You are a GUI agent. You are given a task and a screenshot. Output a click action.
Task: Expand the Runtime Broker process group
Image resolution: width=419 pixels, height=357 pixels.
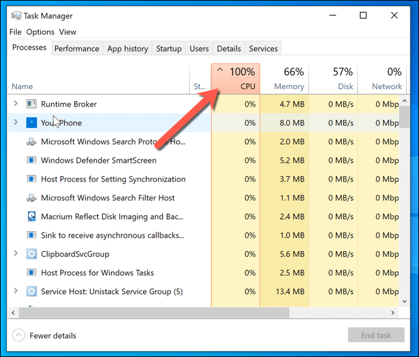(x=16, y=104)
